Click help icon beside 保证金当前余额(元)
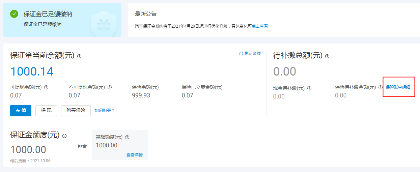The height and width of the screenshot is (172, 420). click(79, 56)
